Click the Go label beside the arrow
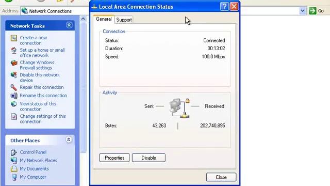The height and width of the screenshot is (186, 330). tap(321, 11)
